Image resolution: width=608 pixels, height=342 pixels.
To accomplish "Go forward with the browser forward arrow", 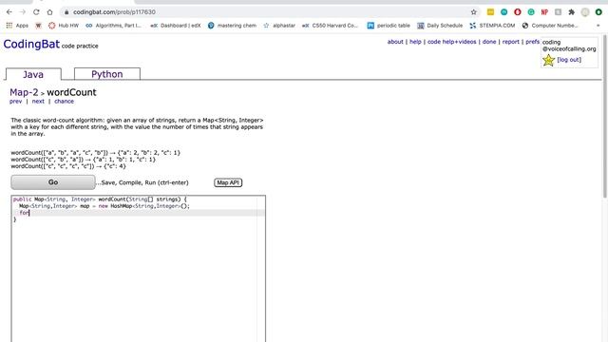I will point(23,12).
